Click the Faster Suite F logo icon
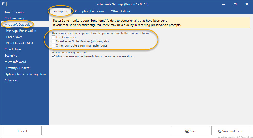Image resolution: width=253 pixels, height=138 pixels. pyautogui.click(x=3, y=4)
